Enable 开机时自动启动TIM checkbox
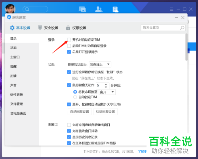This screenshot has width=198, height=159. pyautogui.click(x=69, y=39)
